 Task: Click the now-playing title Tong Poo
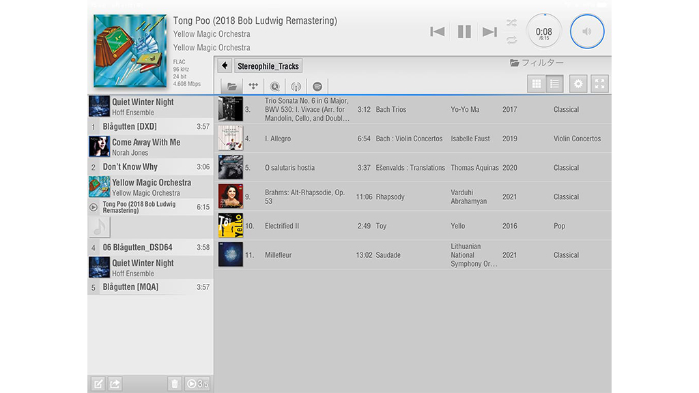pyautogui.click(x=255, y=20)
